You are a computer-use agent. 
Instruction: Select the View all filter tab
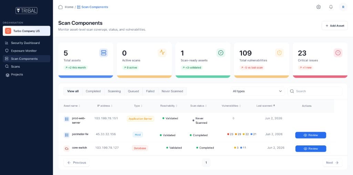(73, 91)
